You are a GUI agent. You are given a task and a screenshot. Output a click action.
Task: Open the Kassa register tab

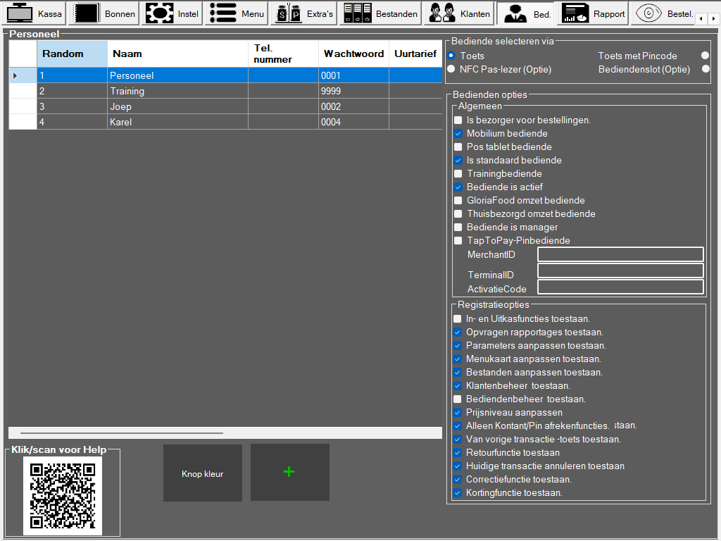coord(35,13)
